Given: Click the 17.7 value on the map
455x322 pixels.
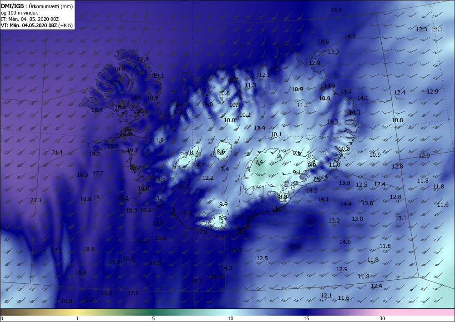Looking at the screenshot, I should tap(98, 173).
